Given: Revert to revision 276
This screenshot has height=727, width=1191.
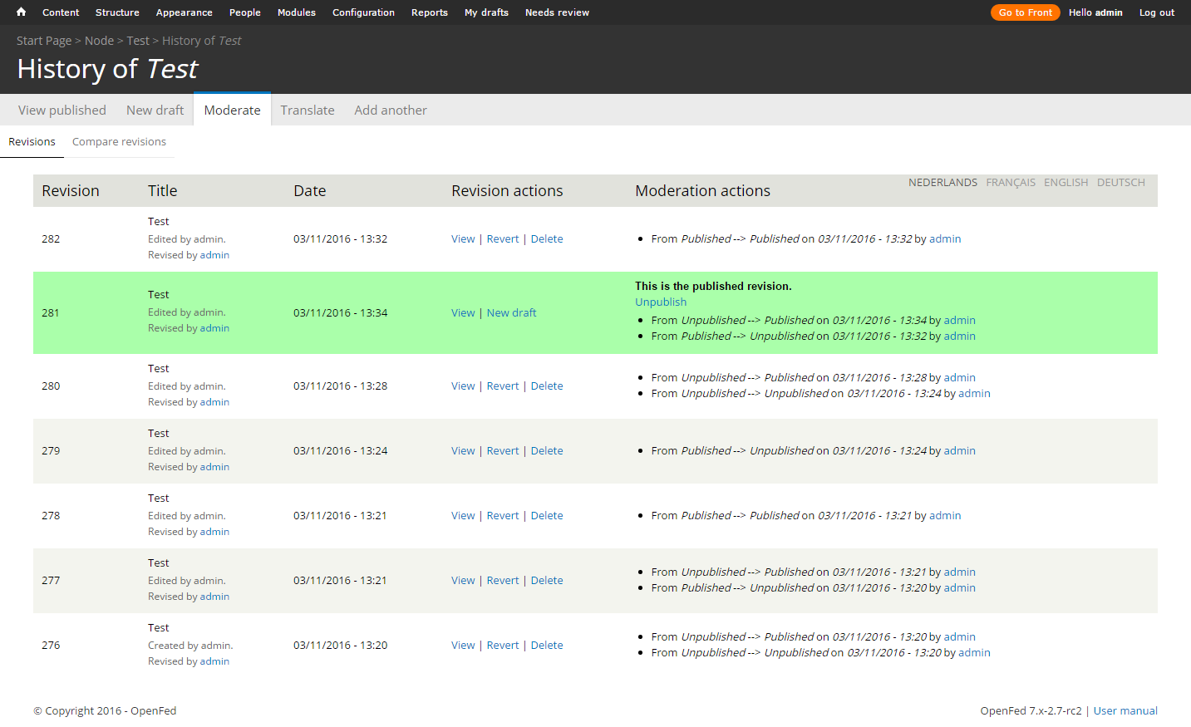Looking at the screenshot, I should [x=503, y=646].
